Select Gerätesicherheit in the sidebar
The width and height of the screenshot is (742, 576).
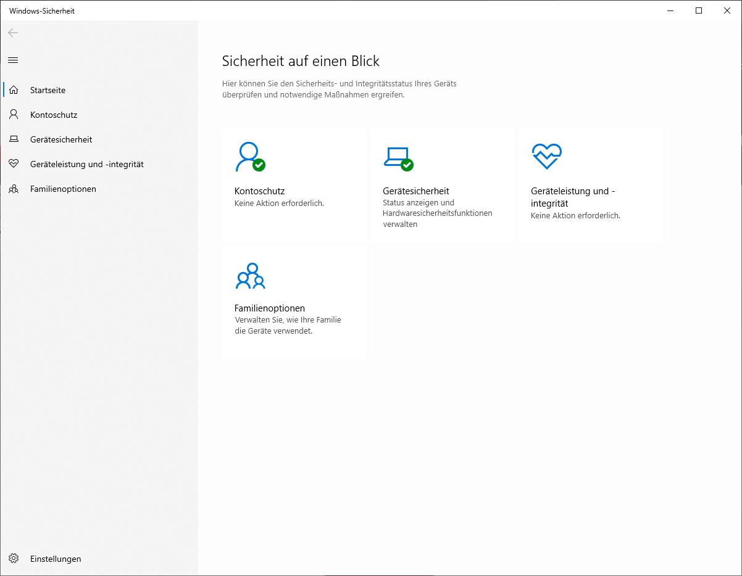(99, 139)
